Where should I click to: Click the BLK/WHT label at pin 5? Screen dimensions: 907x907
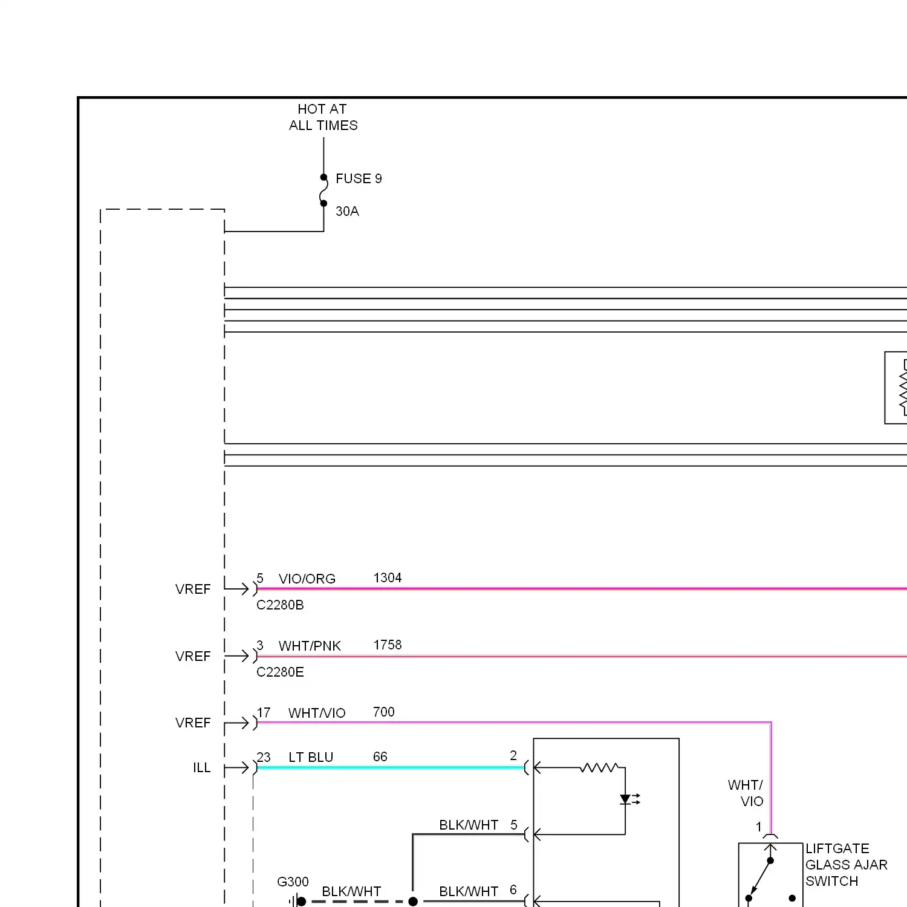coord(469,825)
